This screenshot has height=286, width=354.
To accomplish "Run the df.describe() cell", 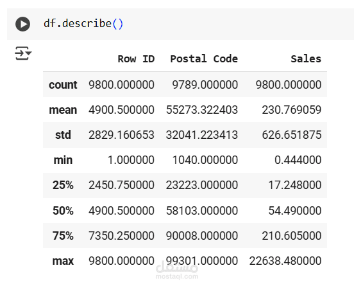I will (x=22, y=24).
